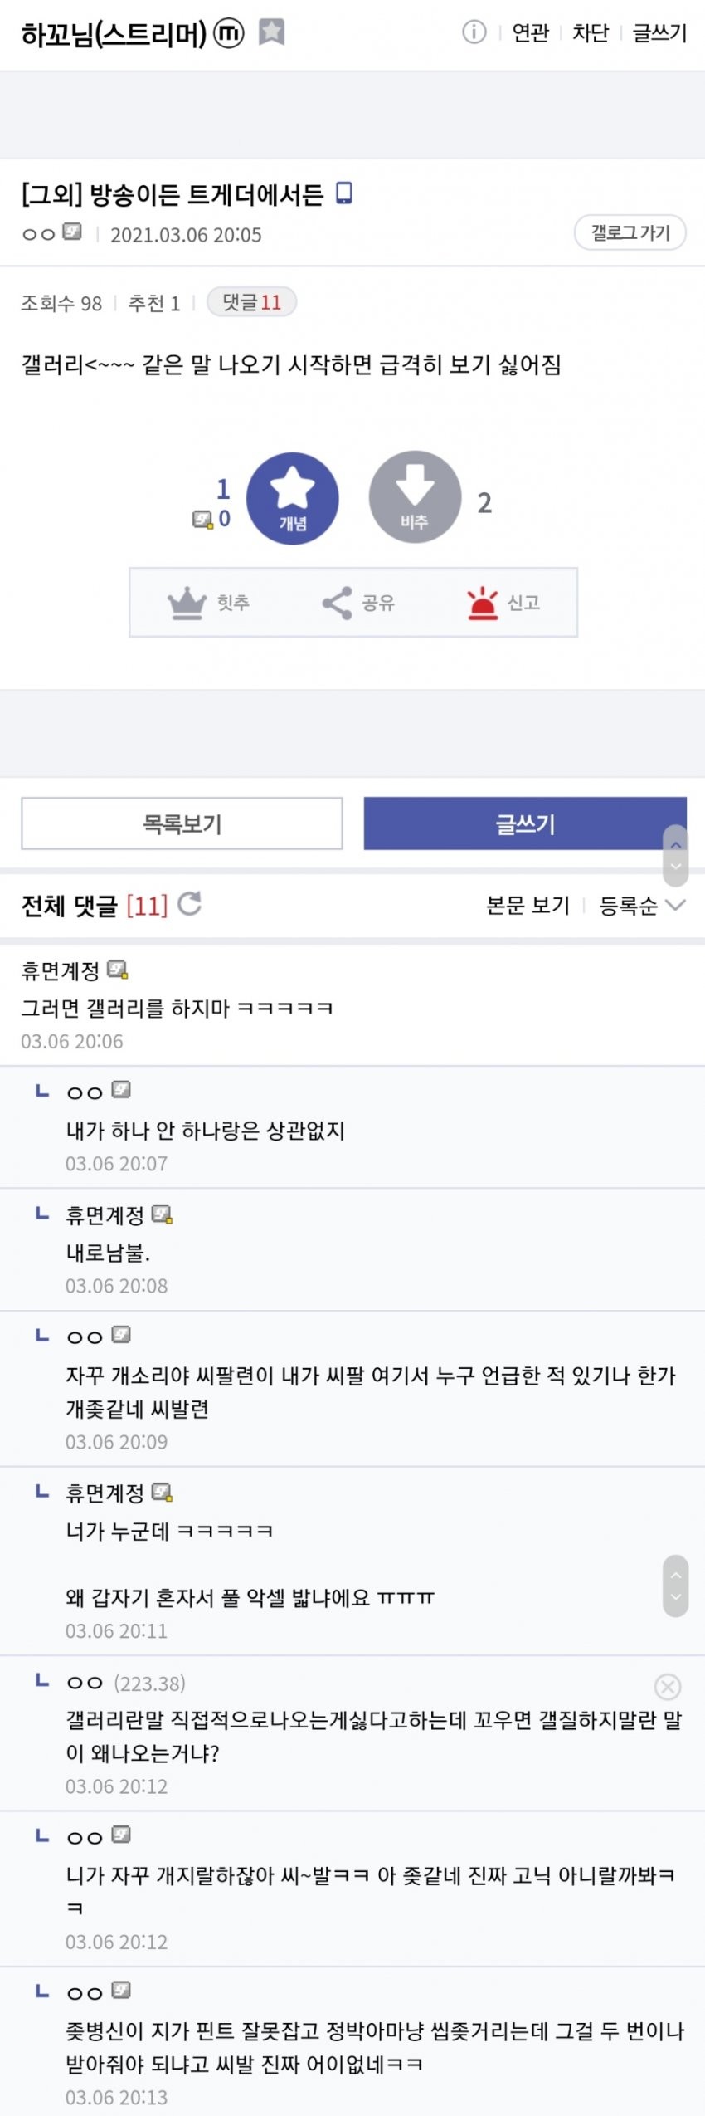
Task: Refresh comments with the circular arrow icon
Action: pos(190,903)
